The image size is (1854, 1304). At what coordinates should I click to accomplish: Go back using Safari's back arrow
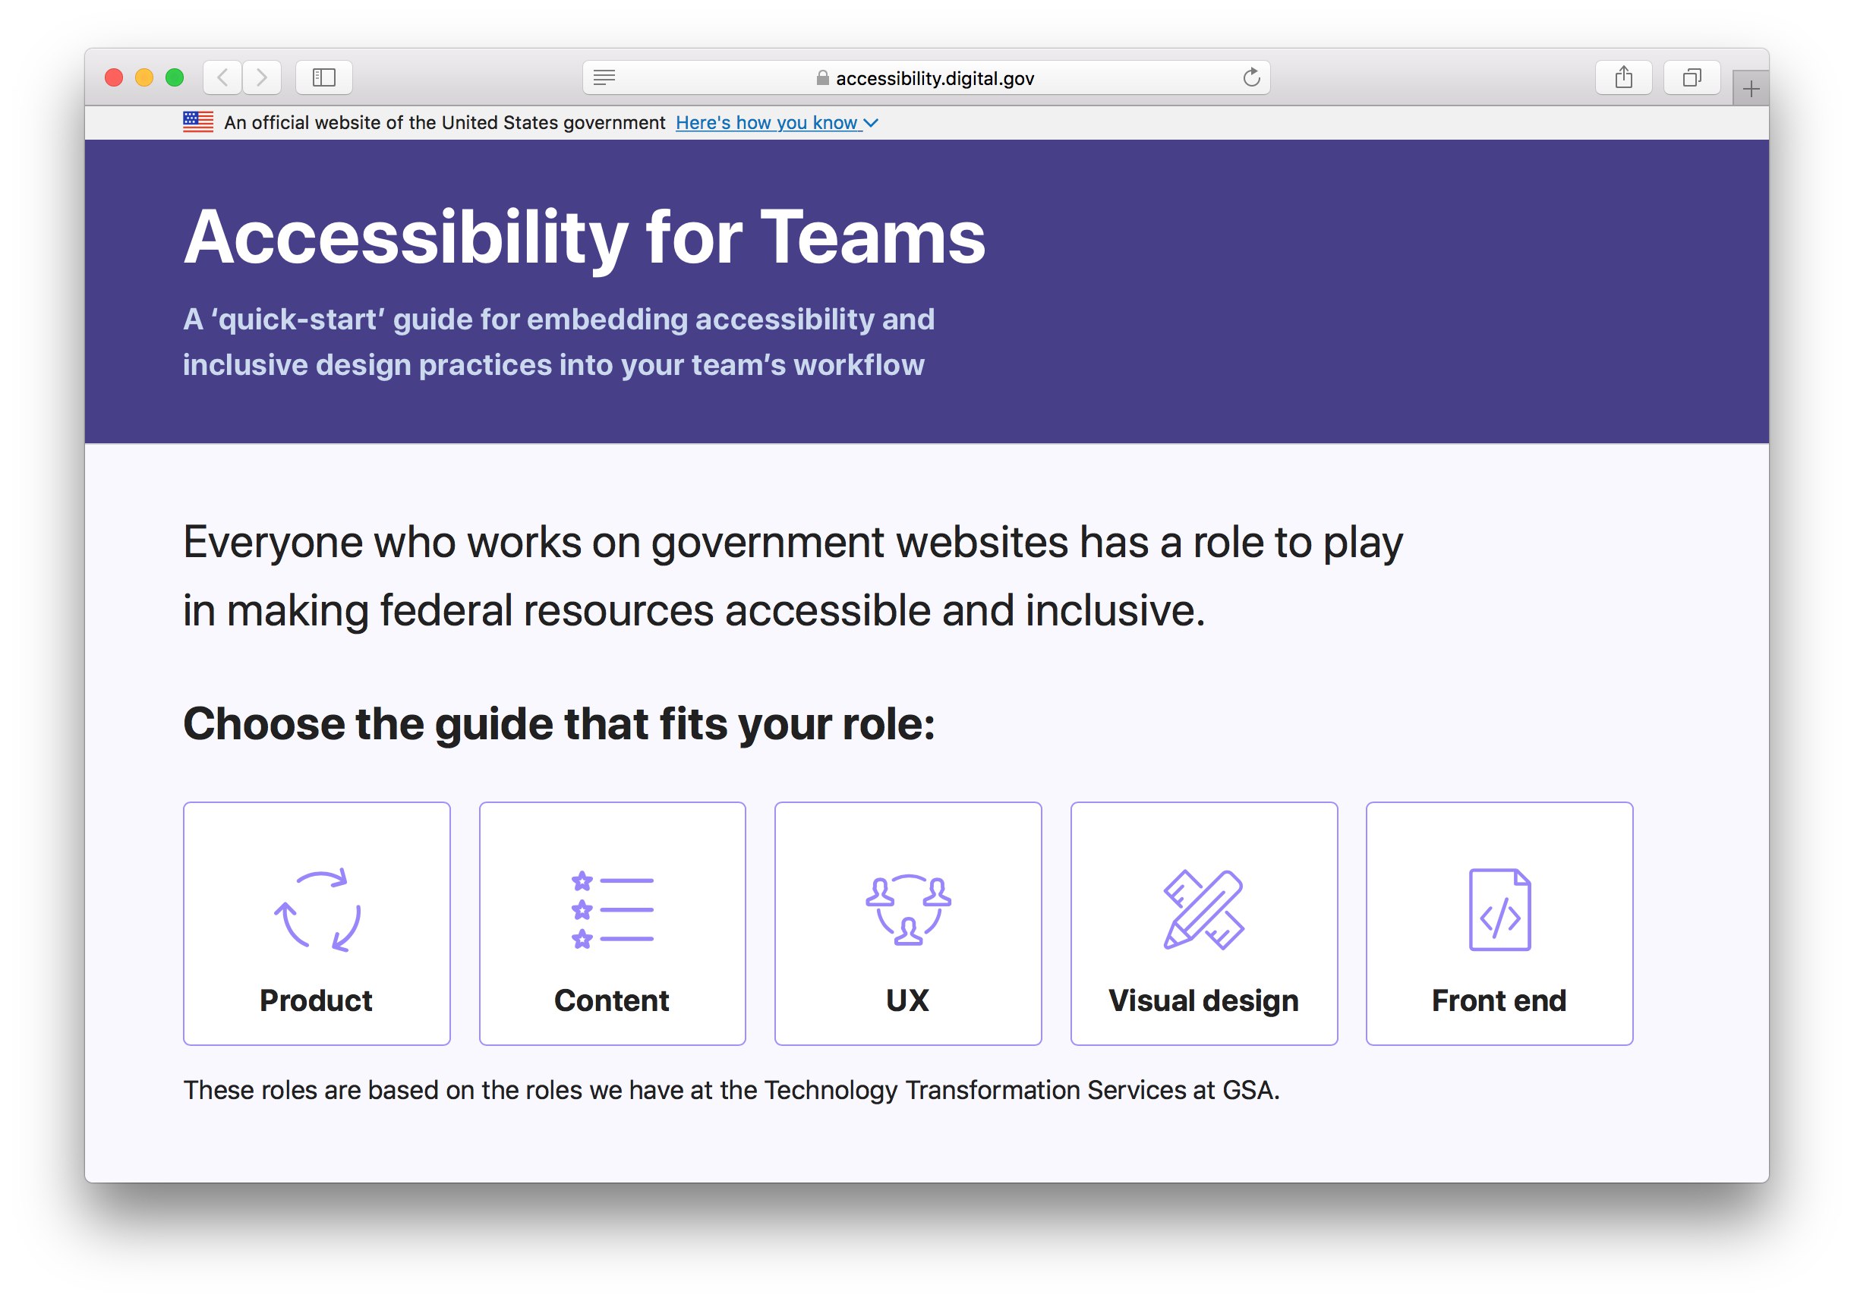click(223, 77)
